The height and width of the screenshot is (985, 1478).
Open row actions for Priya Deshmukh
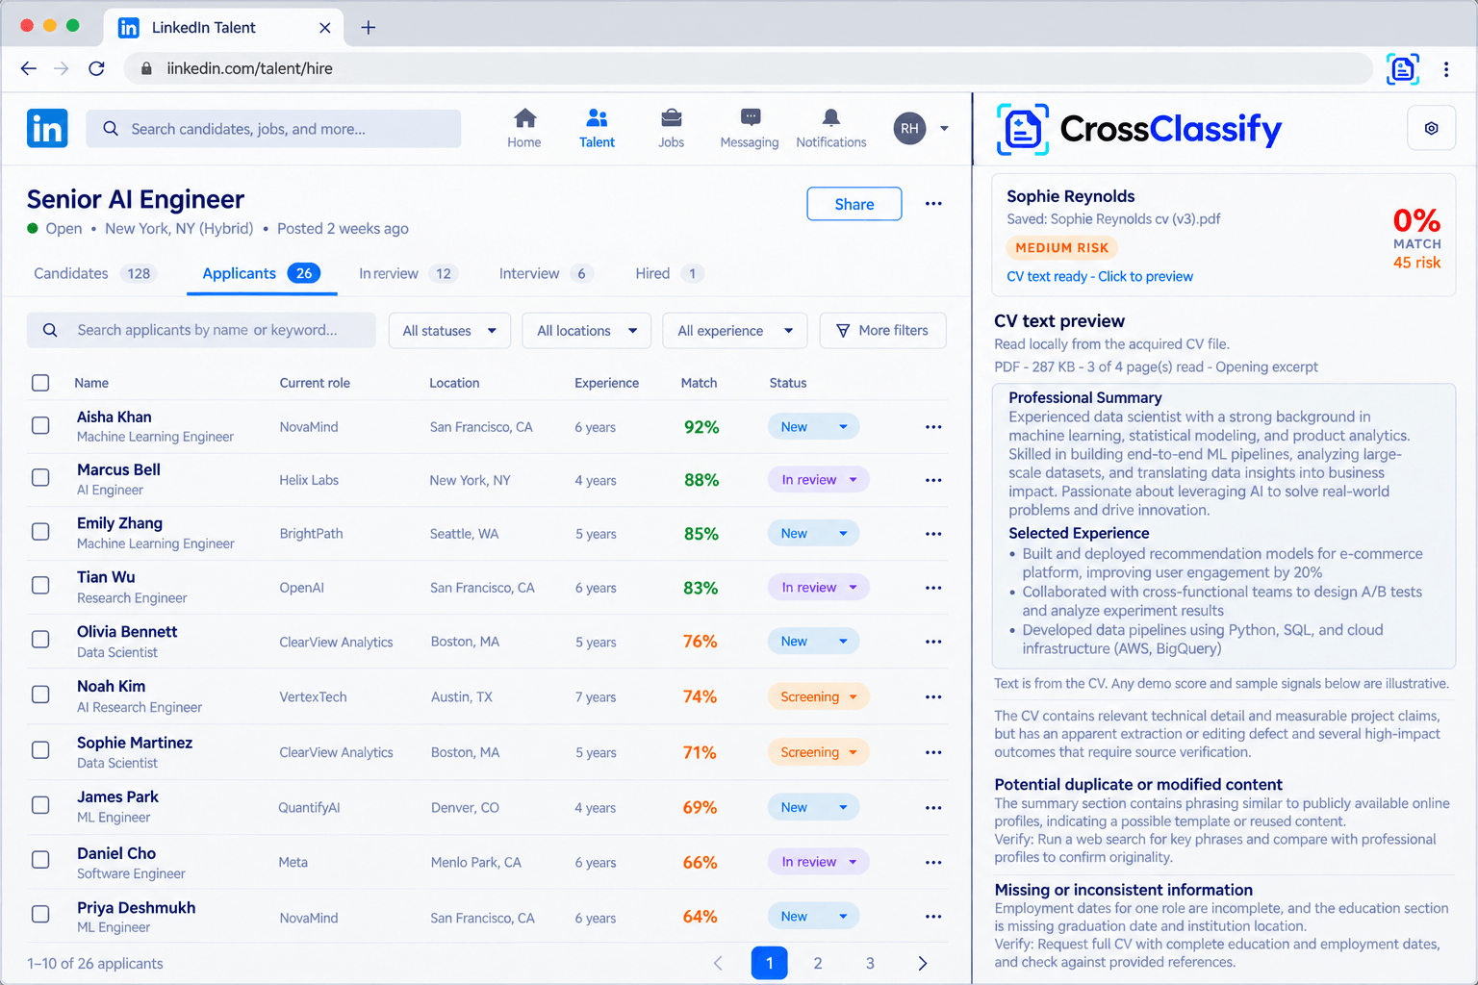coord(933,917)
